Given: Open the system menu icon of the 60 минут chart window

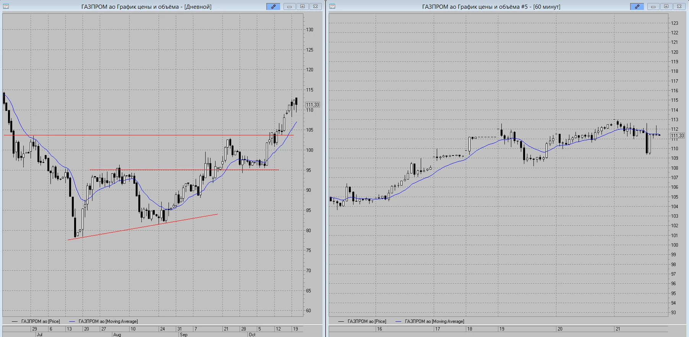Looking at the screenshot, I should [x=332, y=6].
